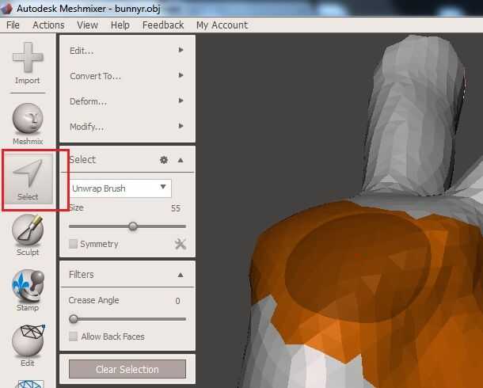Open the Unwrap Brush dropdown

120,188
